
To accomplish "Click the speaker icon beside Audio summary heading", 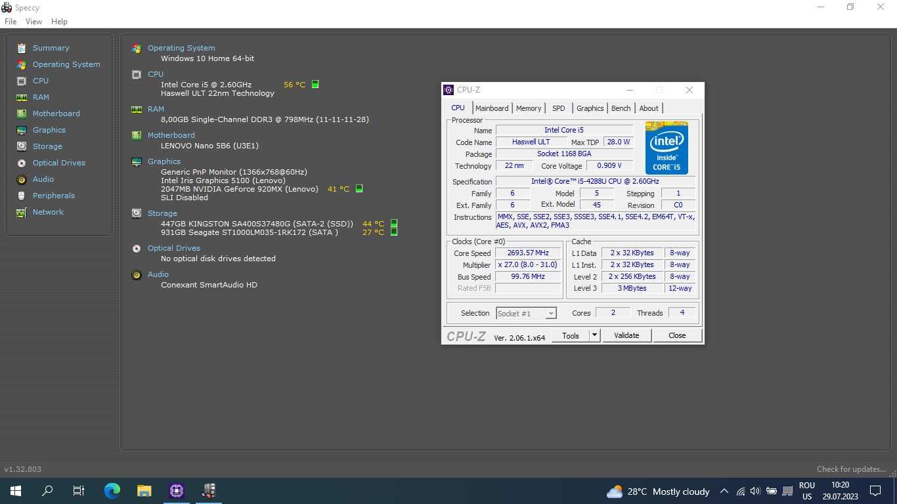I will click(x=137, y=275).
